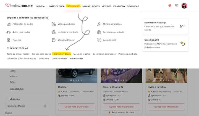This screenshot has height=116, width=199.
Task: Click the Autos para bodas car icon
Action: click(x=9, y=32)
